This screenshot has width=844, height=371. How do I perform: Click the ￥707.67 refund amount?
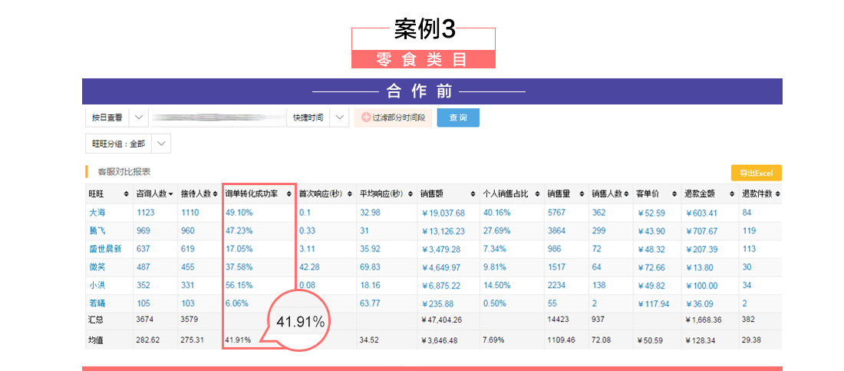point(701,231)
